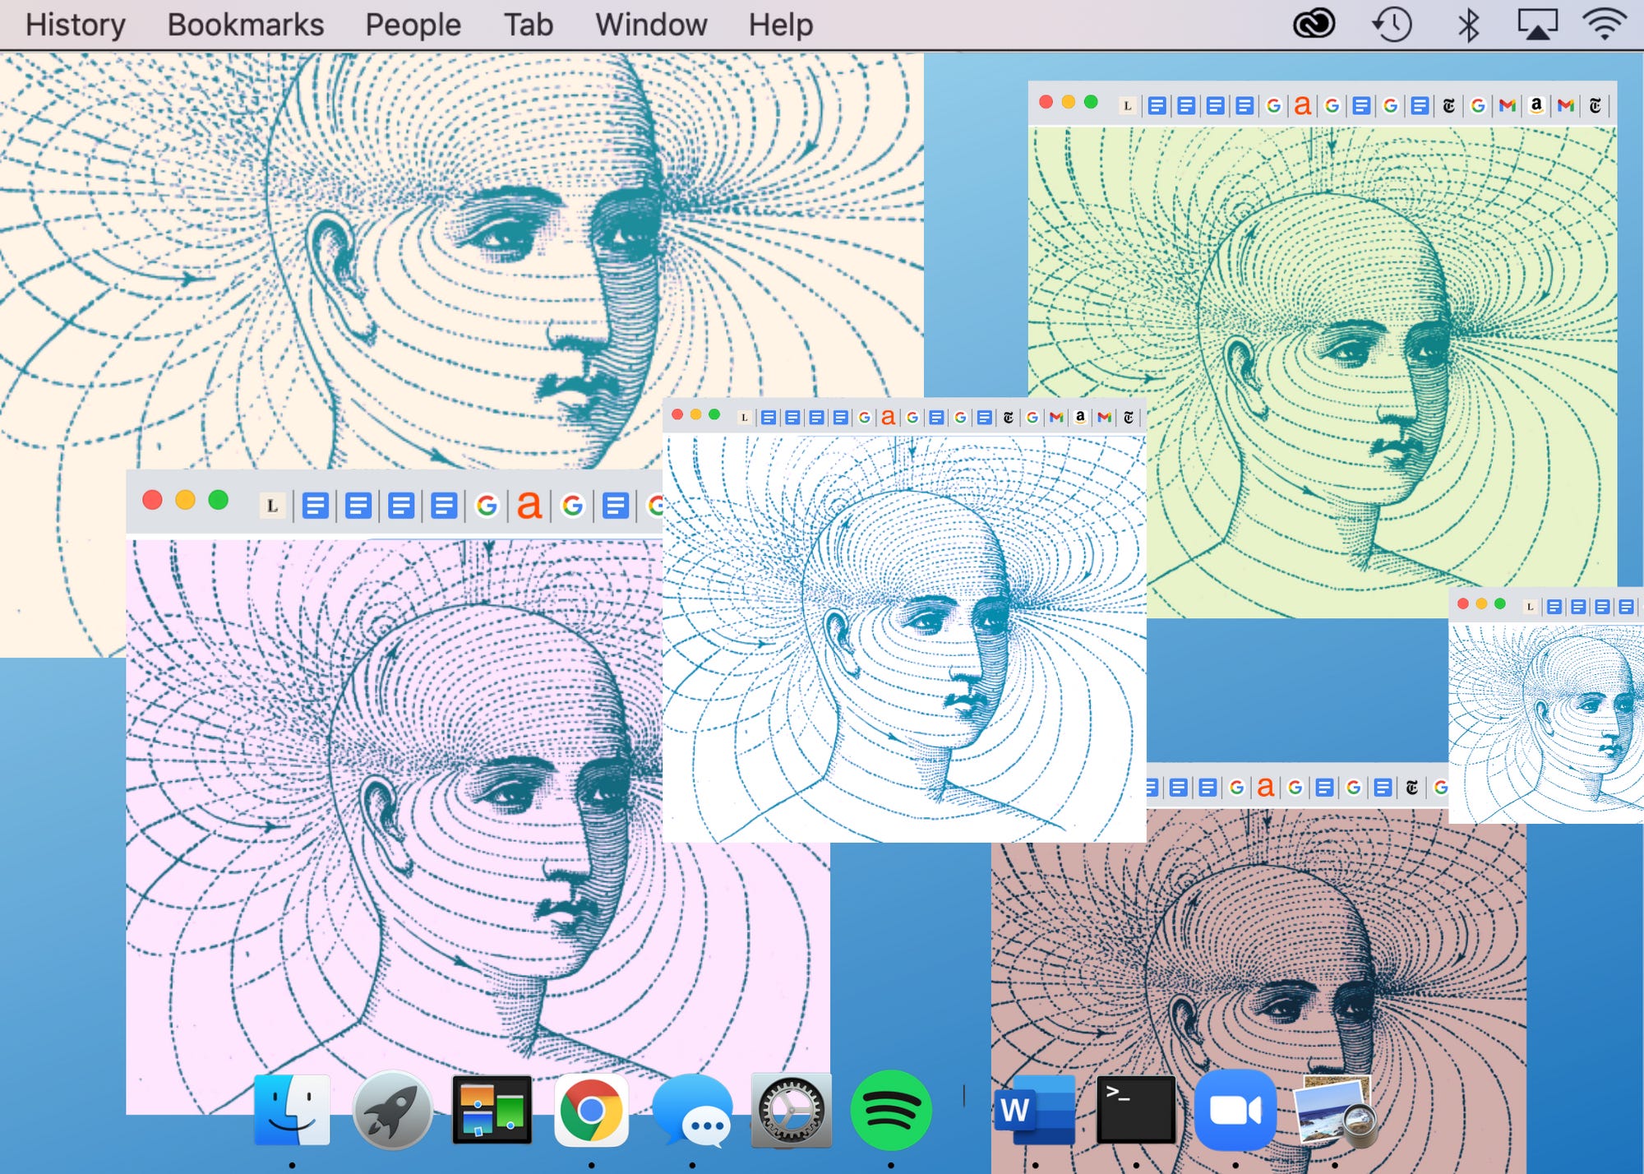Minimize the pink window with yellow button
Image resolution: width=1644 pixels, height=1174 pixels.
pos(185,500)
